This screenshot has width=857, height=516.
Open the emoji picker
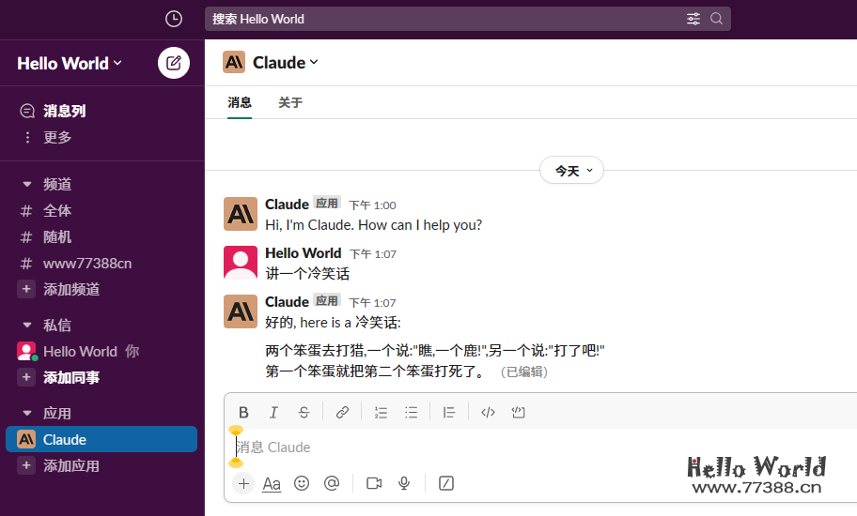click(302, 483)
